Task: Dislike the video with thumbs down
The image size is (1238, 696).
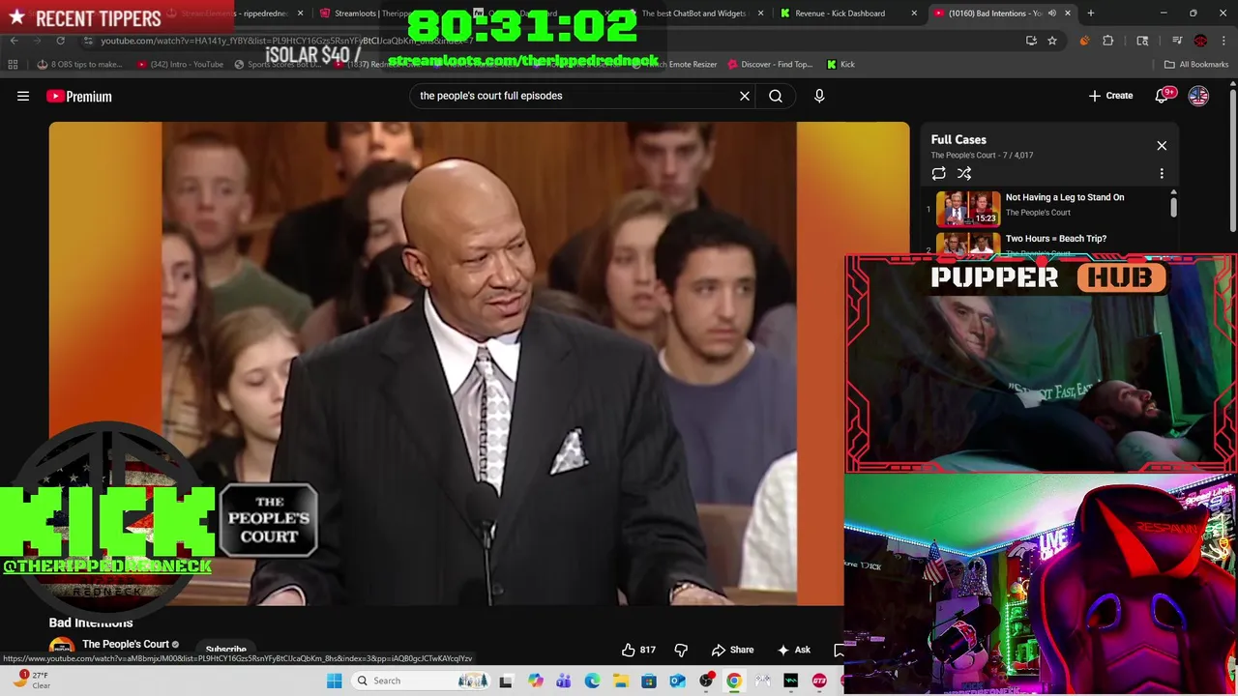Action: 681,650
